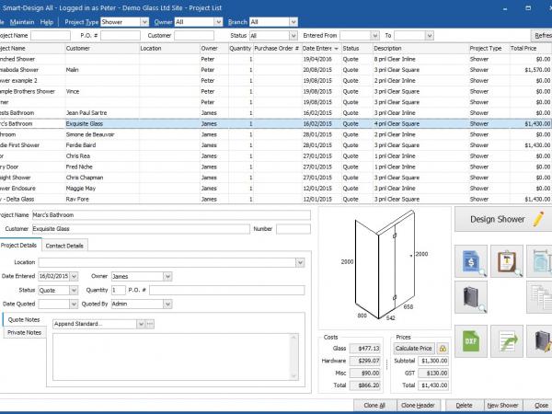This screenshot has height=414, width=552.
Task: Select the row with customer Chris Rea
Action: pyautogui.click(x=276, y=156)
